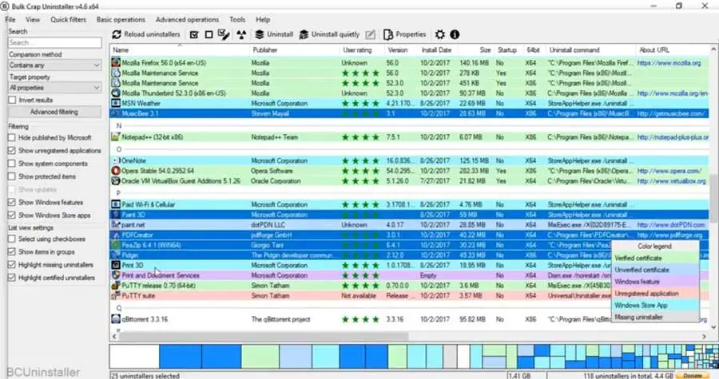
Task: Sort by the Startup column header
Action: coord(509,50)
